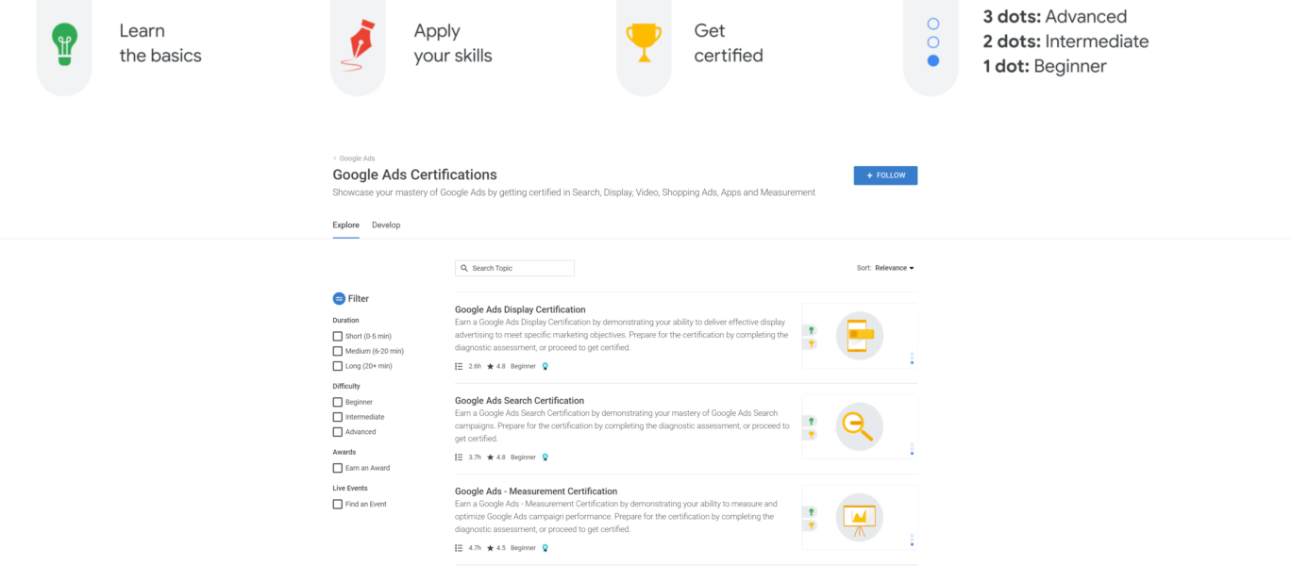Open the blue Filter icon
Screen dimensions: 1292x566
pyautogui.click(x=338, y=298)
